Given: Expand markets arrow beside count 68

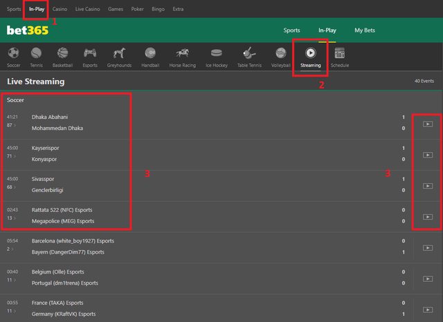Looking at the screenshot, I should (x=15, y=187).
